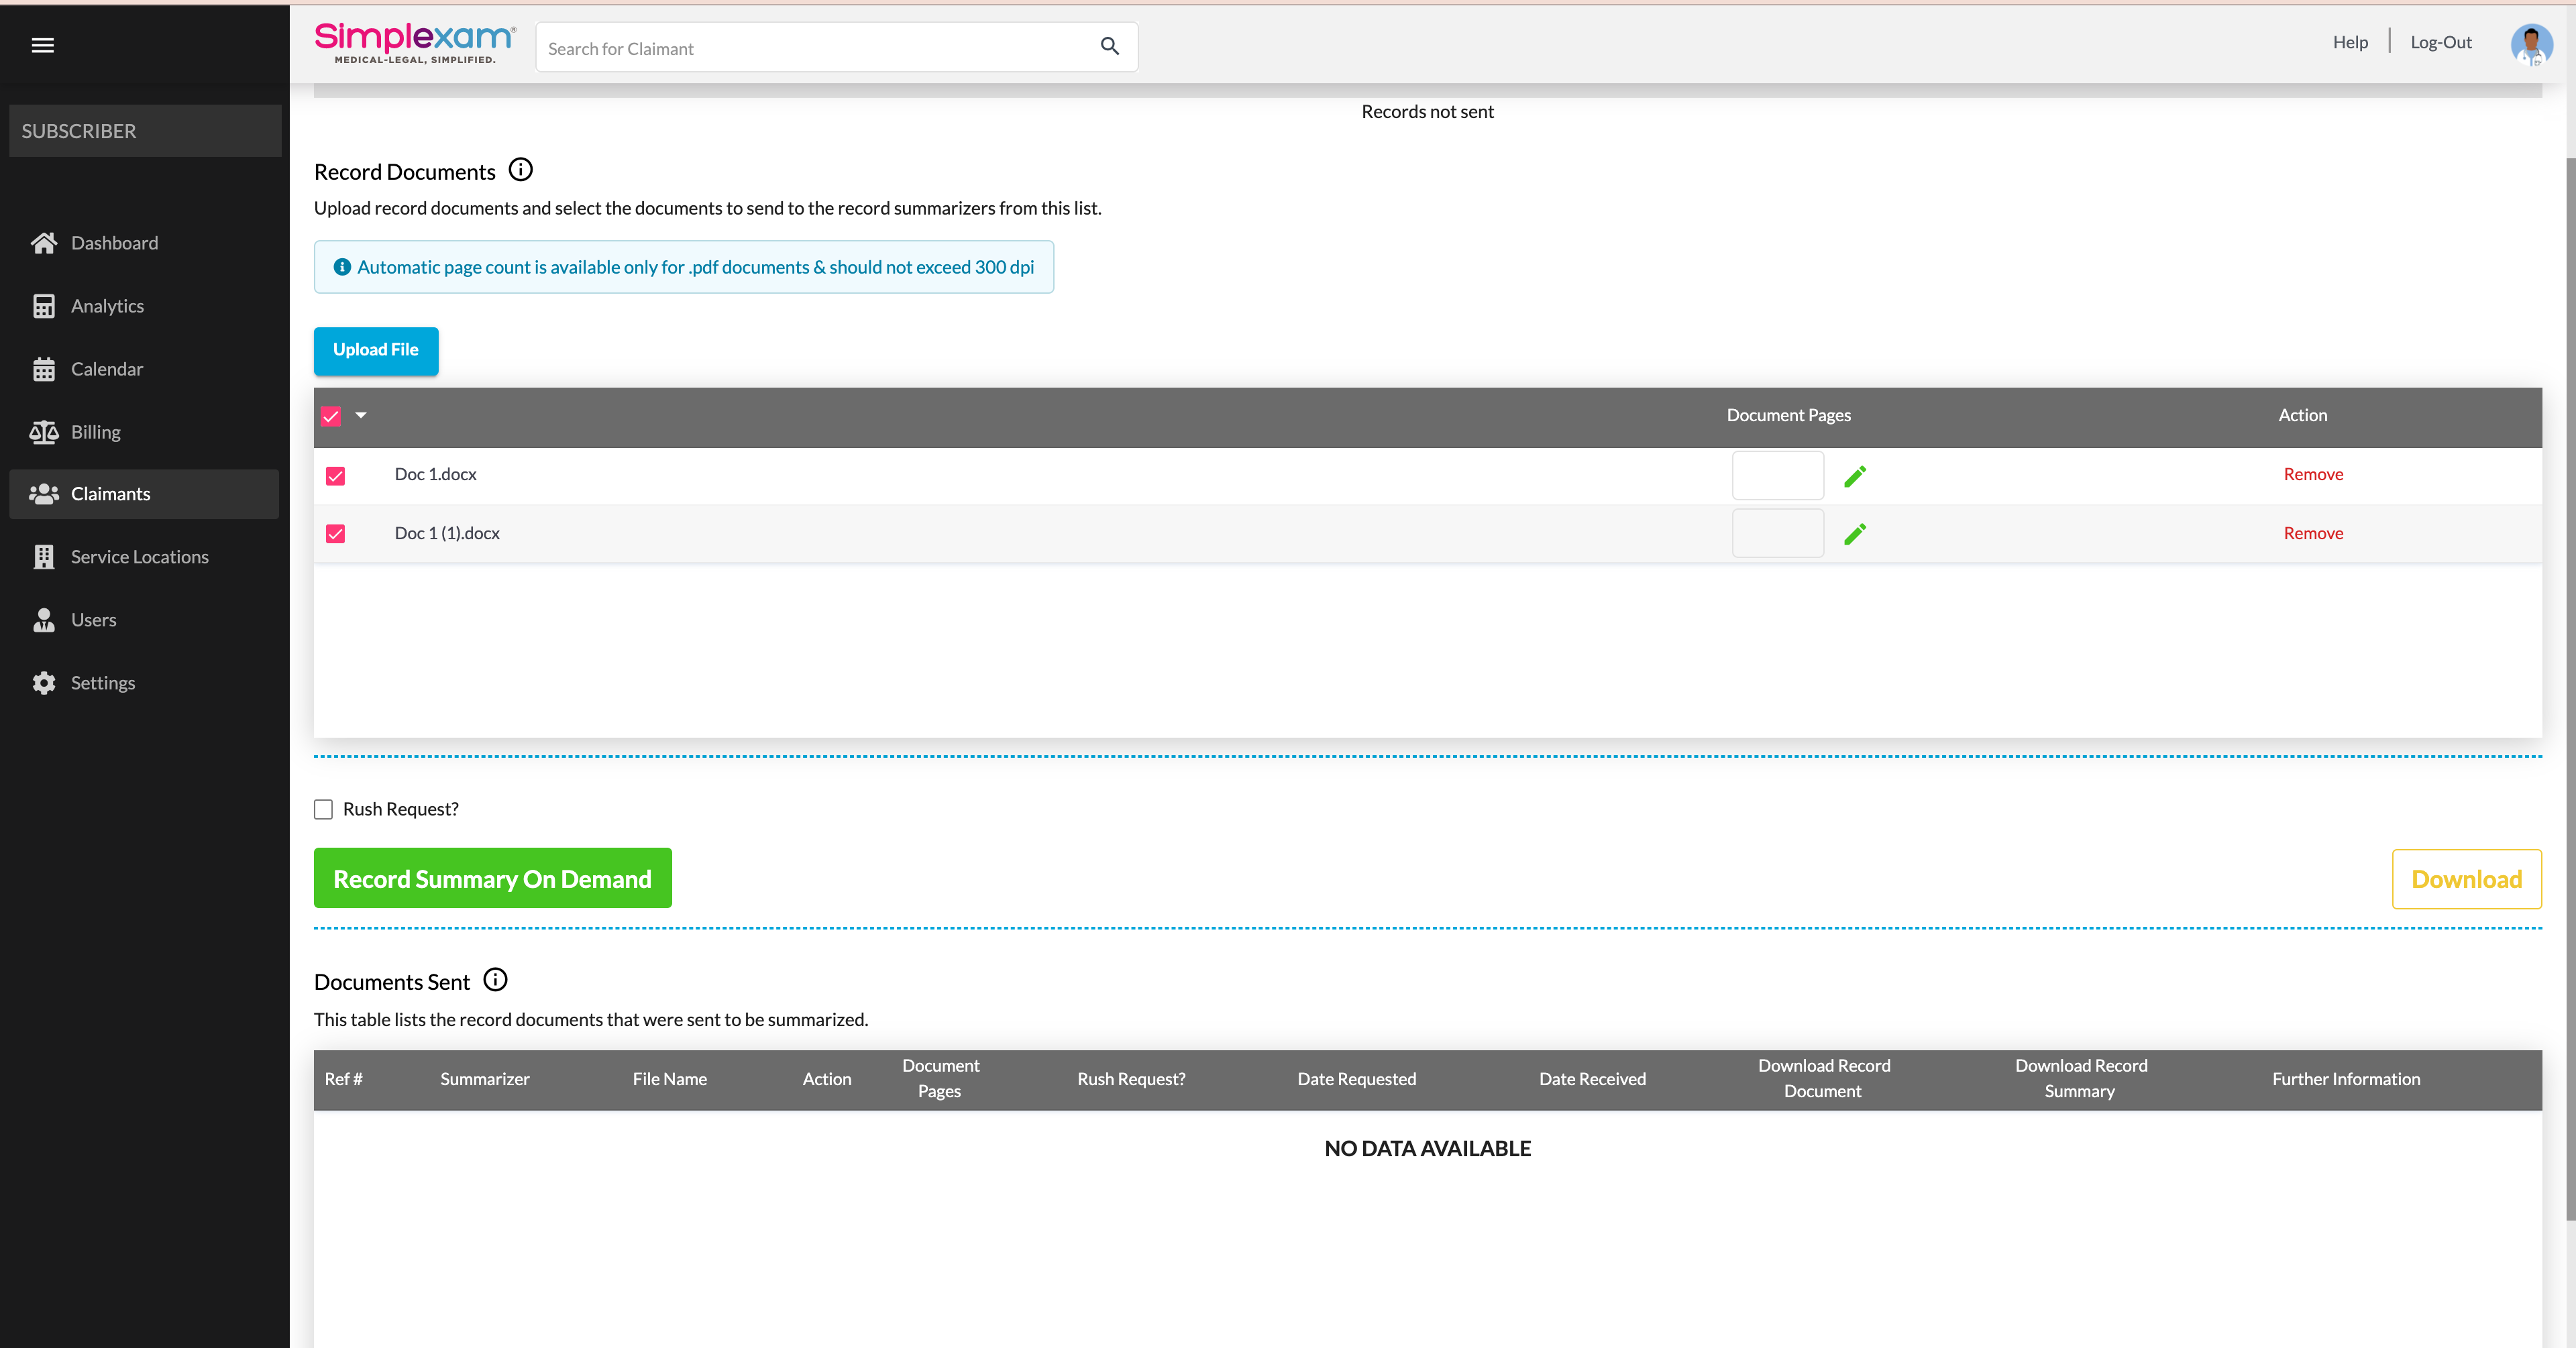Open the SUBSCRIBER role selector
2576x1348 pixels.
[x=145, y=131]
